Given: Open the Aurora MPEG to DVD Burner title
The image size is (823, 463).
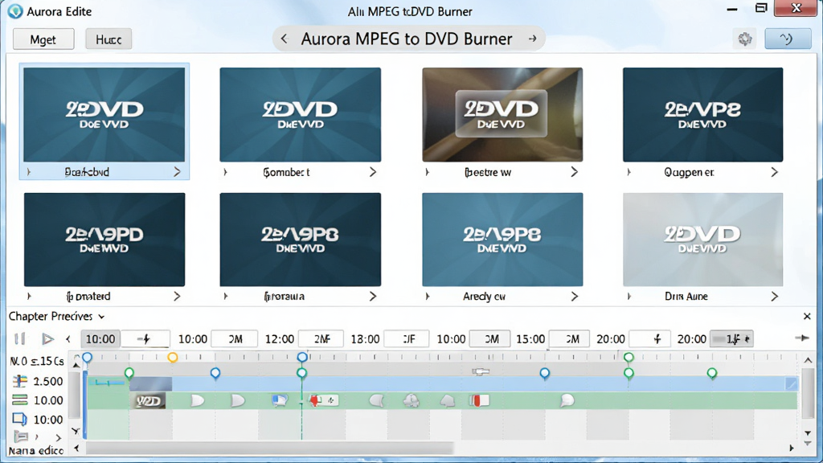Looking at the screenshot, I should pos(406,39).
